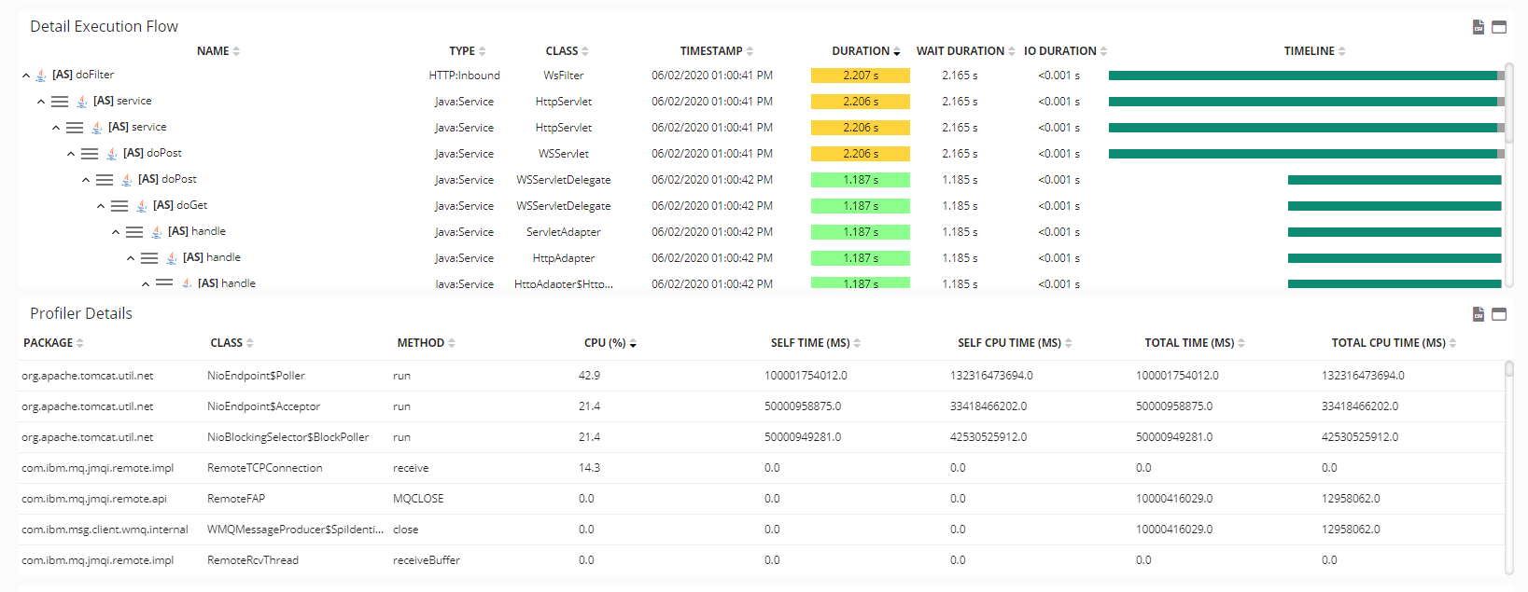Viewport: 1528px width, 592px height.
Task: Collapse the root doFilter tree node
Action: pos(26,76)
